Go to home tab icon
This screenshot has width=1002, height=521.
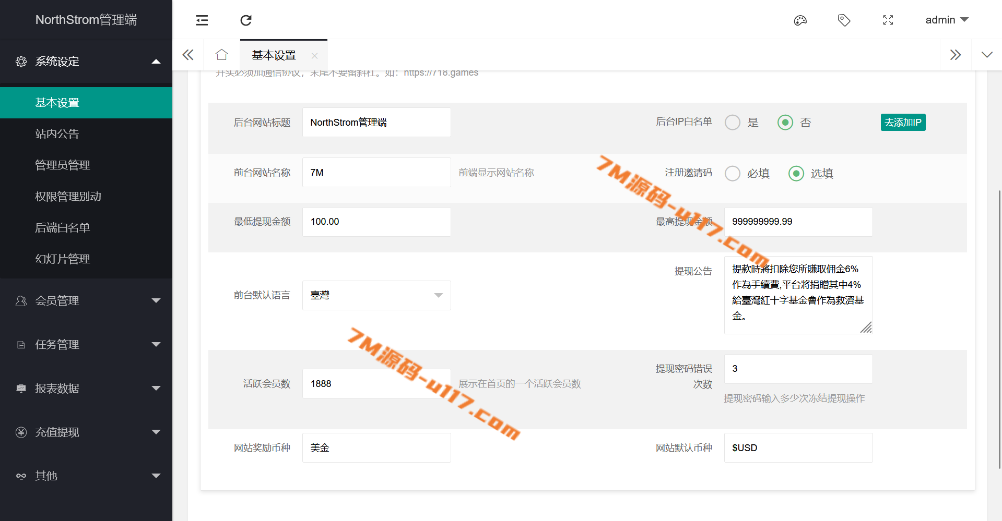click(x=221, y=55)
